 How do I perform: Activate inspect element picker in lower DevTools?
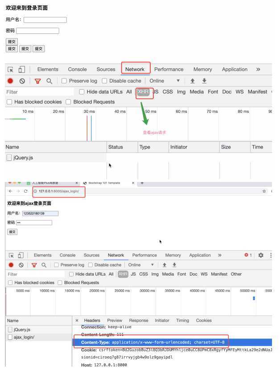click(x=11, y=256)
